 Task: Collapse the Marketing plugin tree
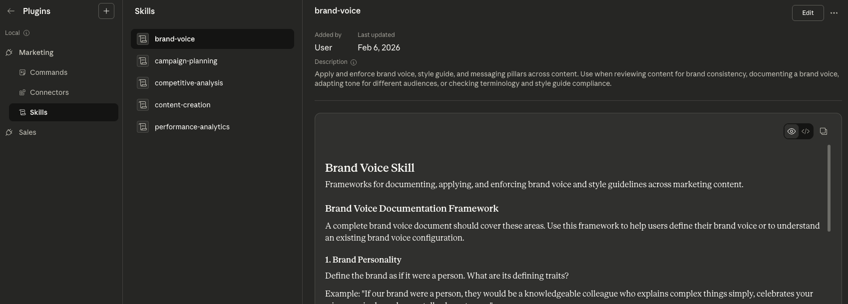pyautogui.click(x=36, y=52)
